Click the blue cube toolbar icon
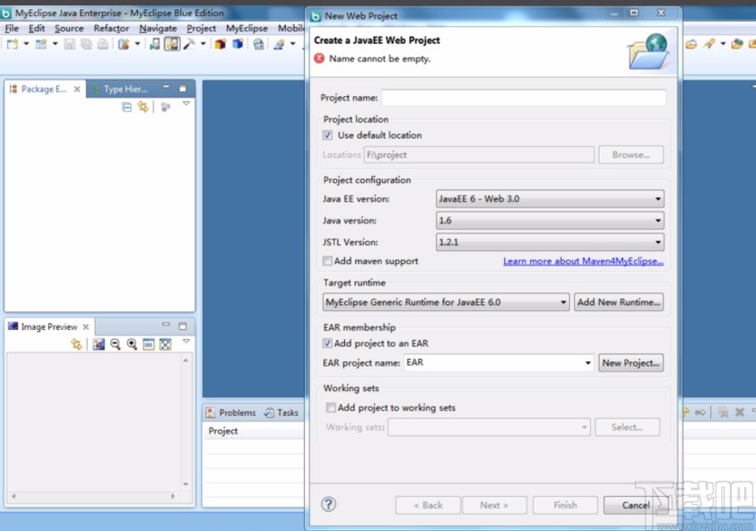756x531 pixels. [238, 44]
